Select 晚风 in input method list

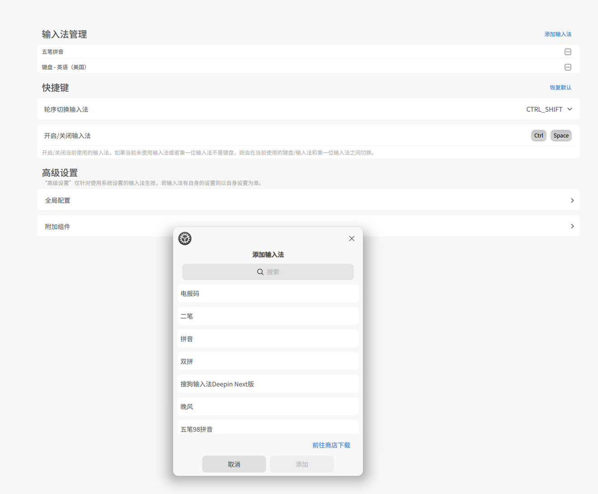coord(268,407)
